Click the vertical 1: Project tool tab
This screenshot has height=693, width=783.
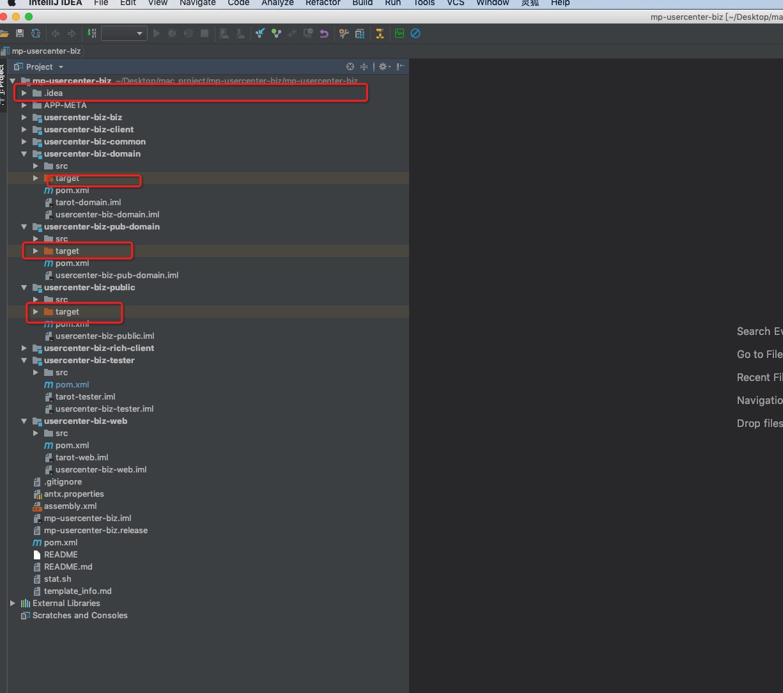point(3,85)
